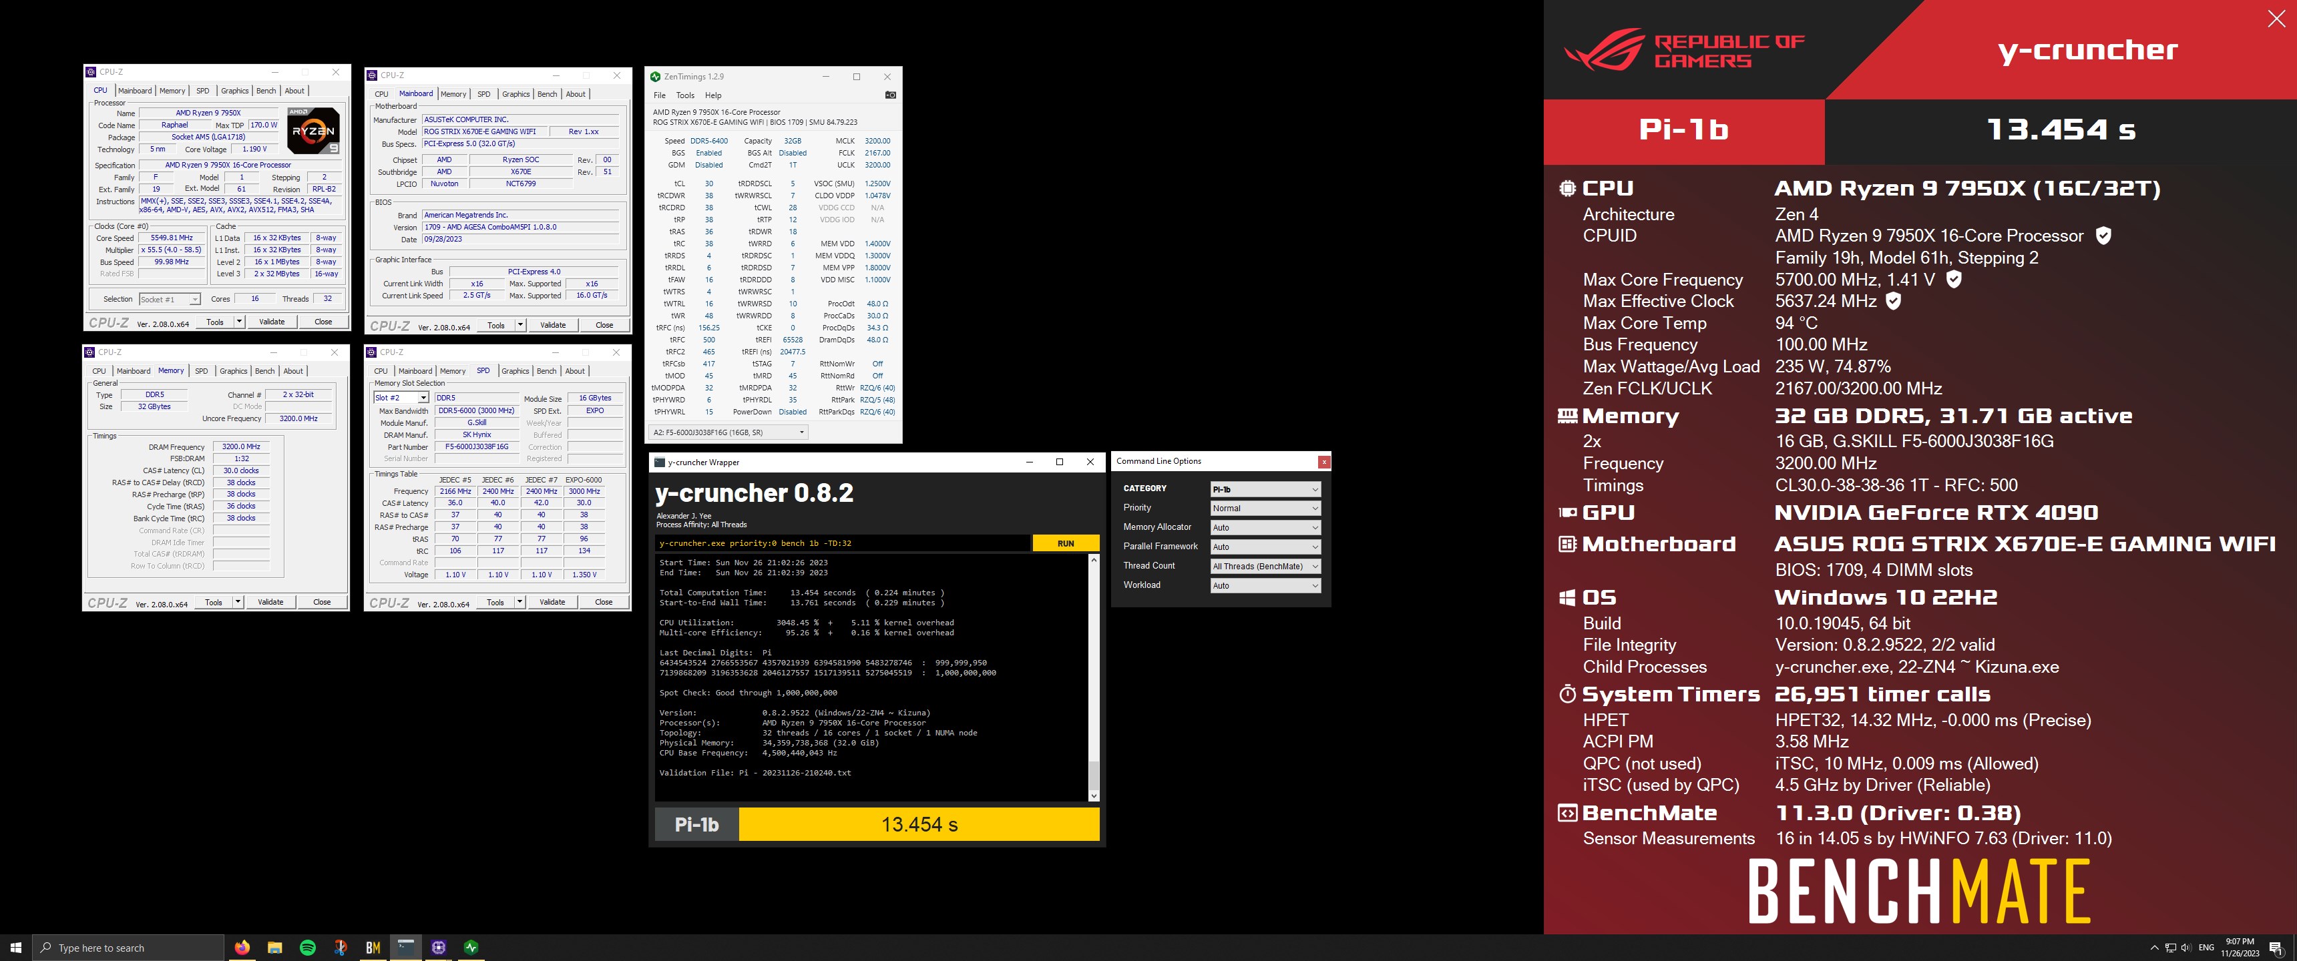Image resolution: width=2297 pixels, height=961 pixels.
Task: Click the y-cruncher output scrollbar down arrow
Action: point(1094,796)
